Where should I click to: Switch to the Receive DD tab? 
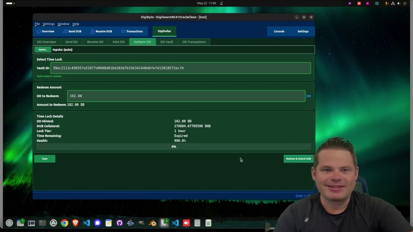coord(95,42)
